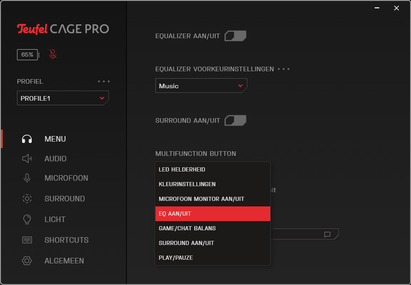Viewport: 411px width, 285px height.
Task: Click the keyboard icon beside SHORTCUTS
Action: (27, 240)
